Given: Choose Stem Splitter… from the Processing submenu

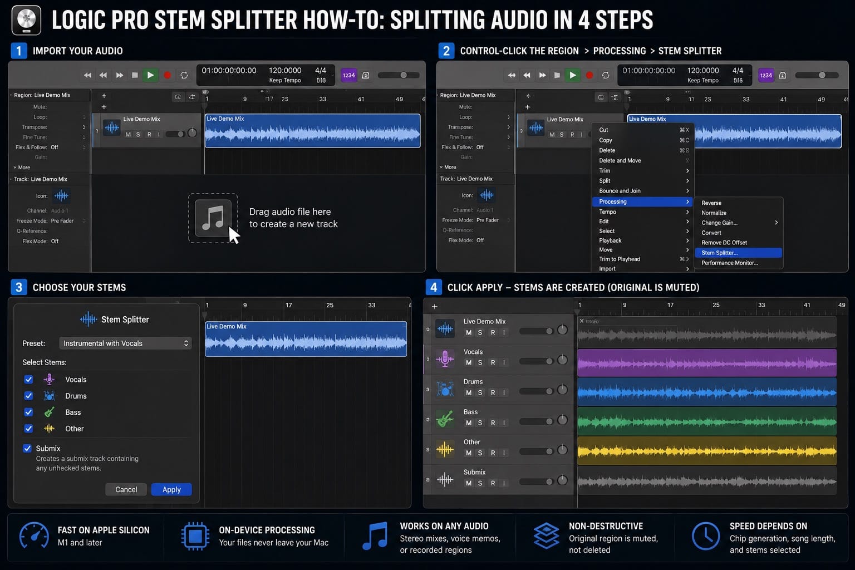Looking at the screenshot, I should pyautogui.click(x=739, y=253).
